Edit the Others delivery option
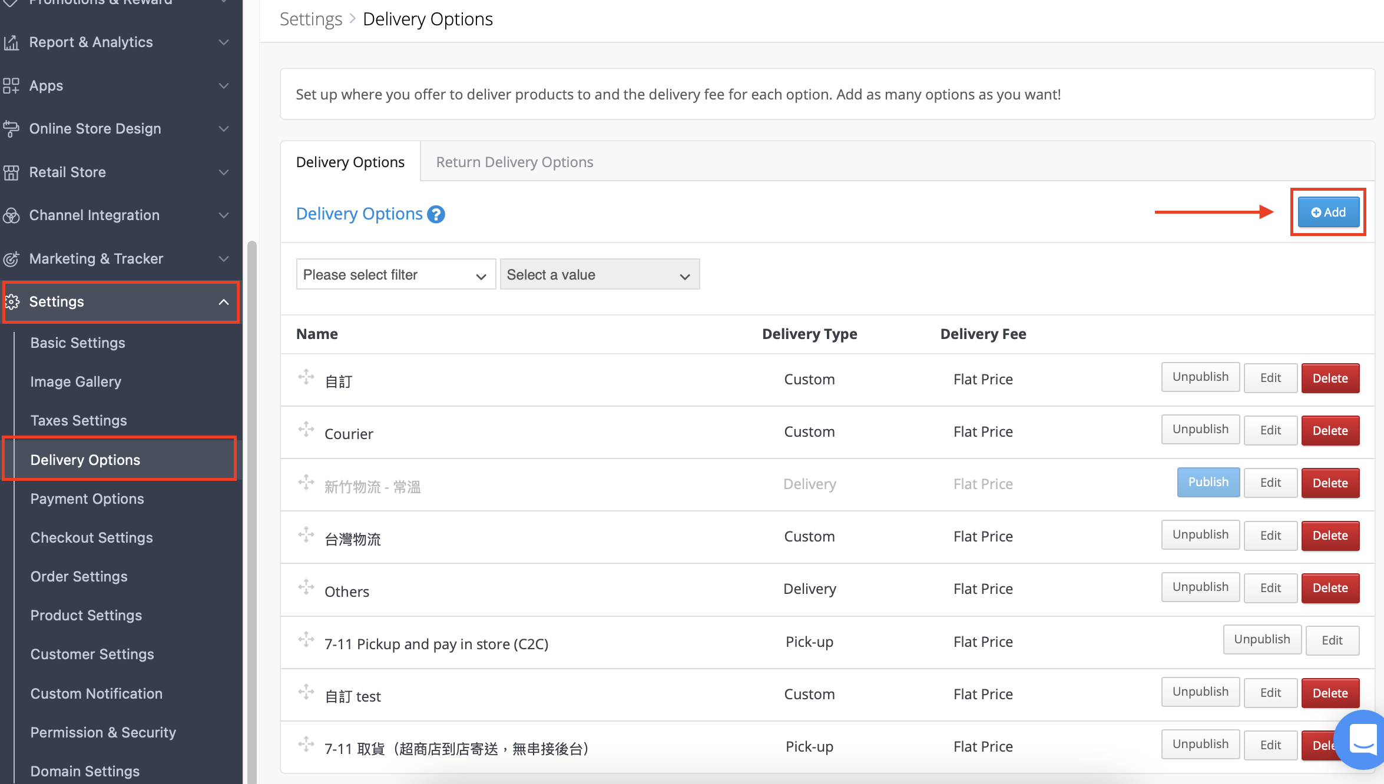Viewport: 1384px width, 784px height. 1270,588
